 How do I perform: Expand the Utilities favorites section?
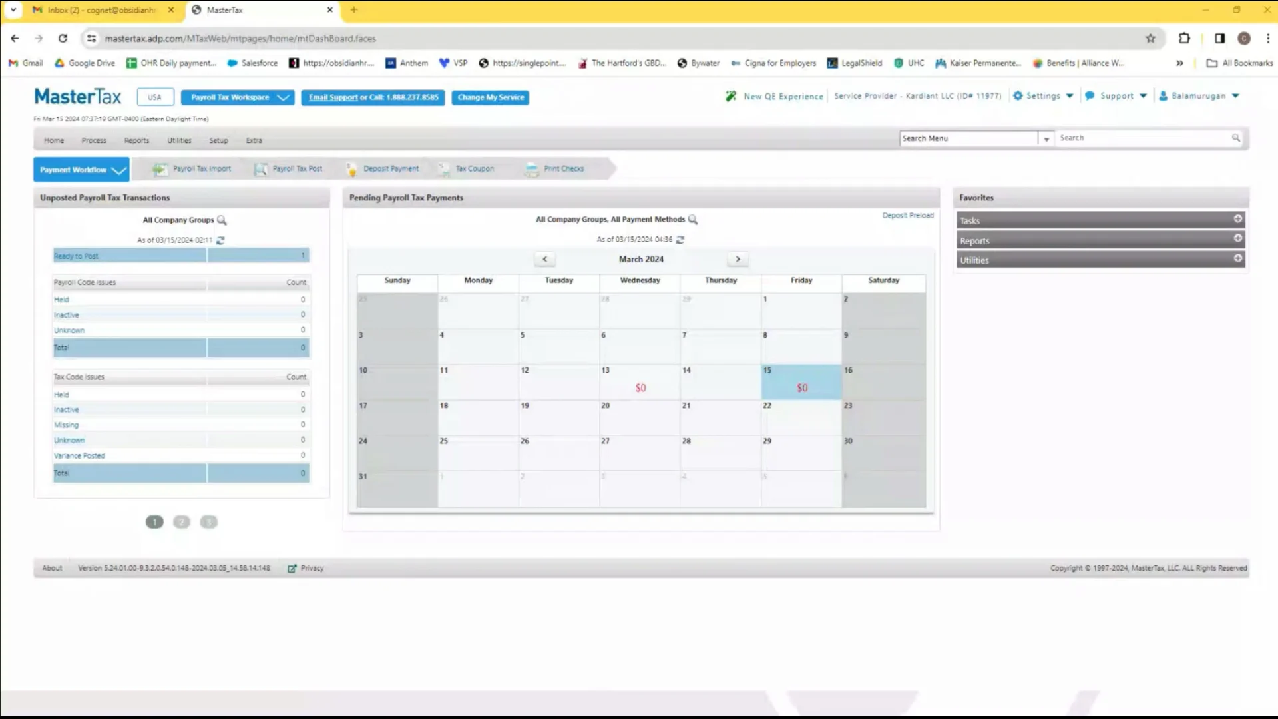point(1101,260)
